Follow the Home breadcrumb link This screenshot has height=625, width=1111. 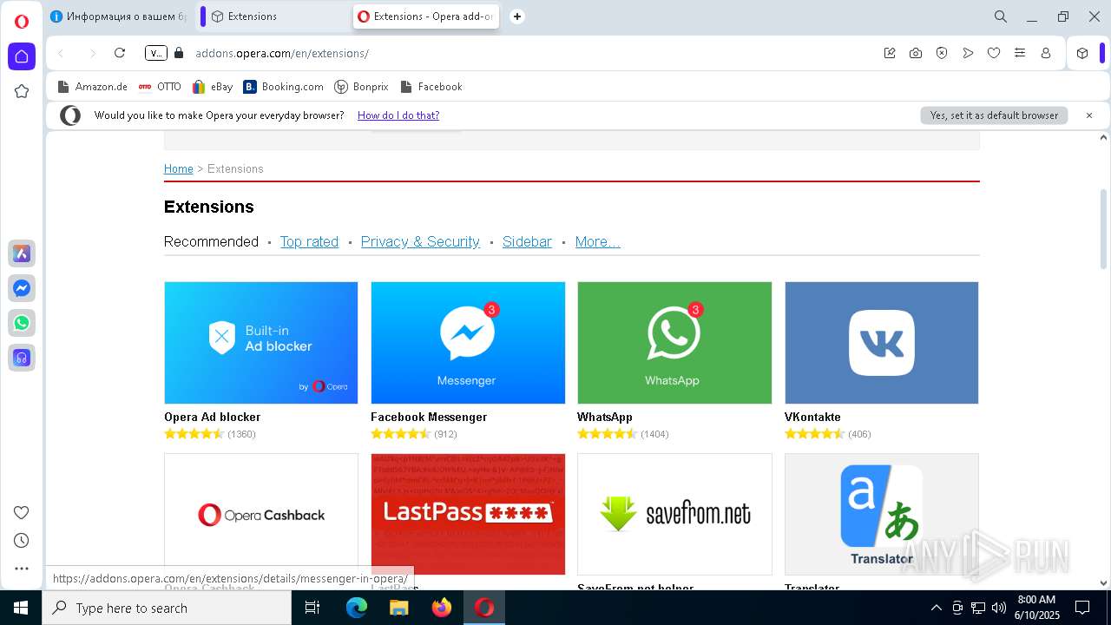pos(179,168)
